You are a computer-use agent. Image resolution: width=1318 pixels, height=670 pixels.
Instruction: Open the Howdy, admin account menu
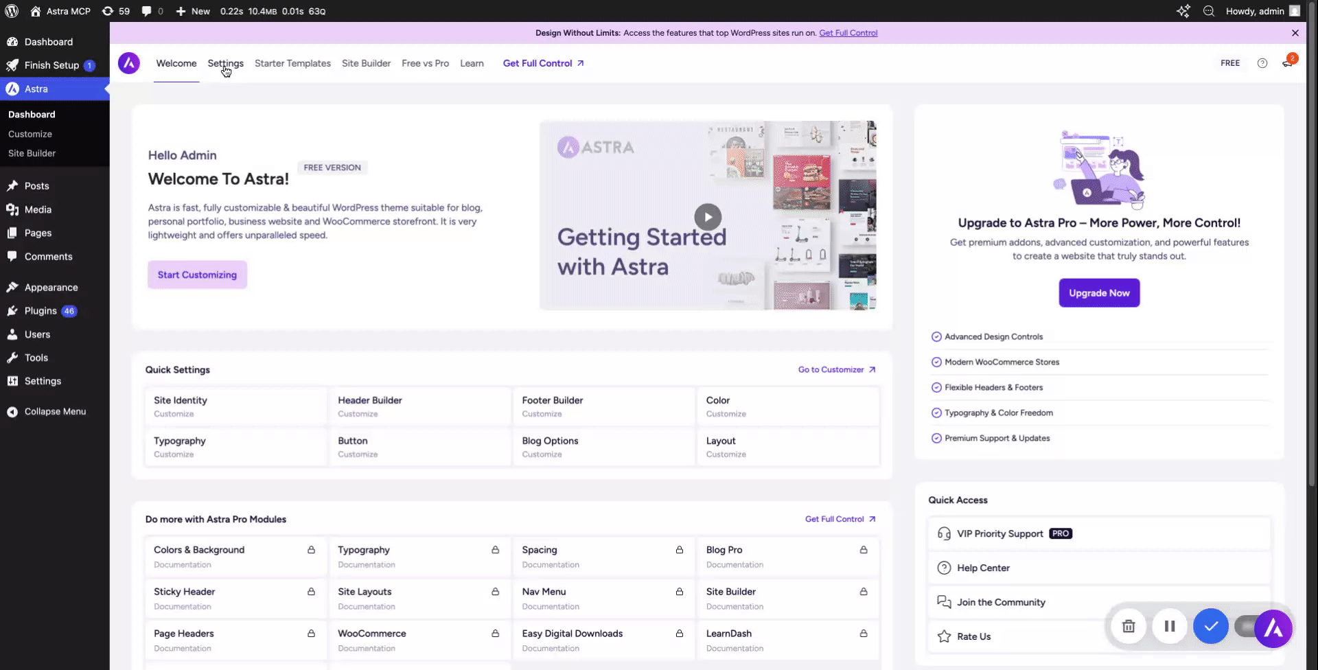click(x=1262, y=11)
